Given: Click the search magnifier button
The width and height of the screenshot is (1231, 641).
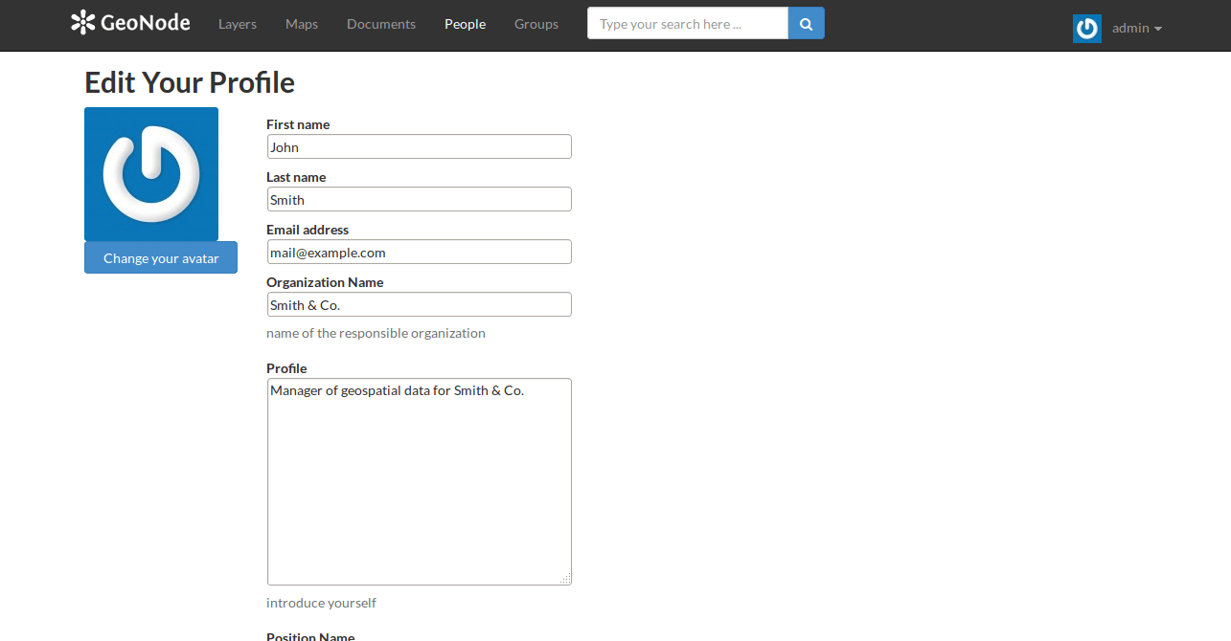Looking at the screenshot, I should (x=807, y=24).
